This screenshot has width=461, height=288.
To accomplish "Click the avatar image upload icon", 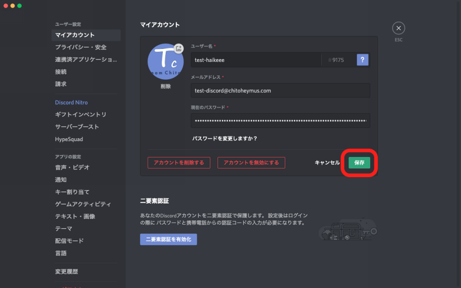I will 179,48.
